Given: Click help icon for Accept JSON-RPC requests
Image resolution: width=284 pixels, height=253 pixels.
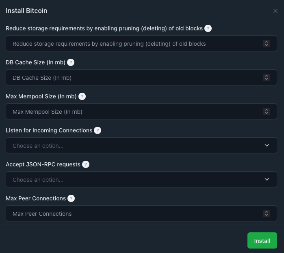Looking at the screenshot, I should pyautogui.click(x=86, y=164).
